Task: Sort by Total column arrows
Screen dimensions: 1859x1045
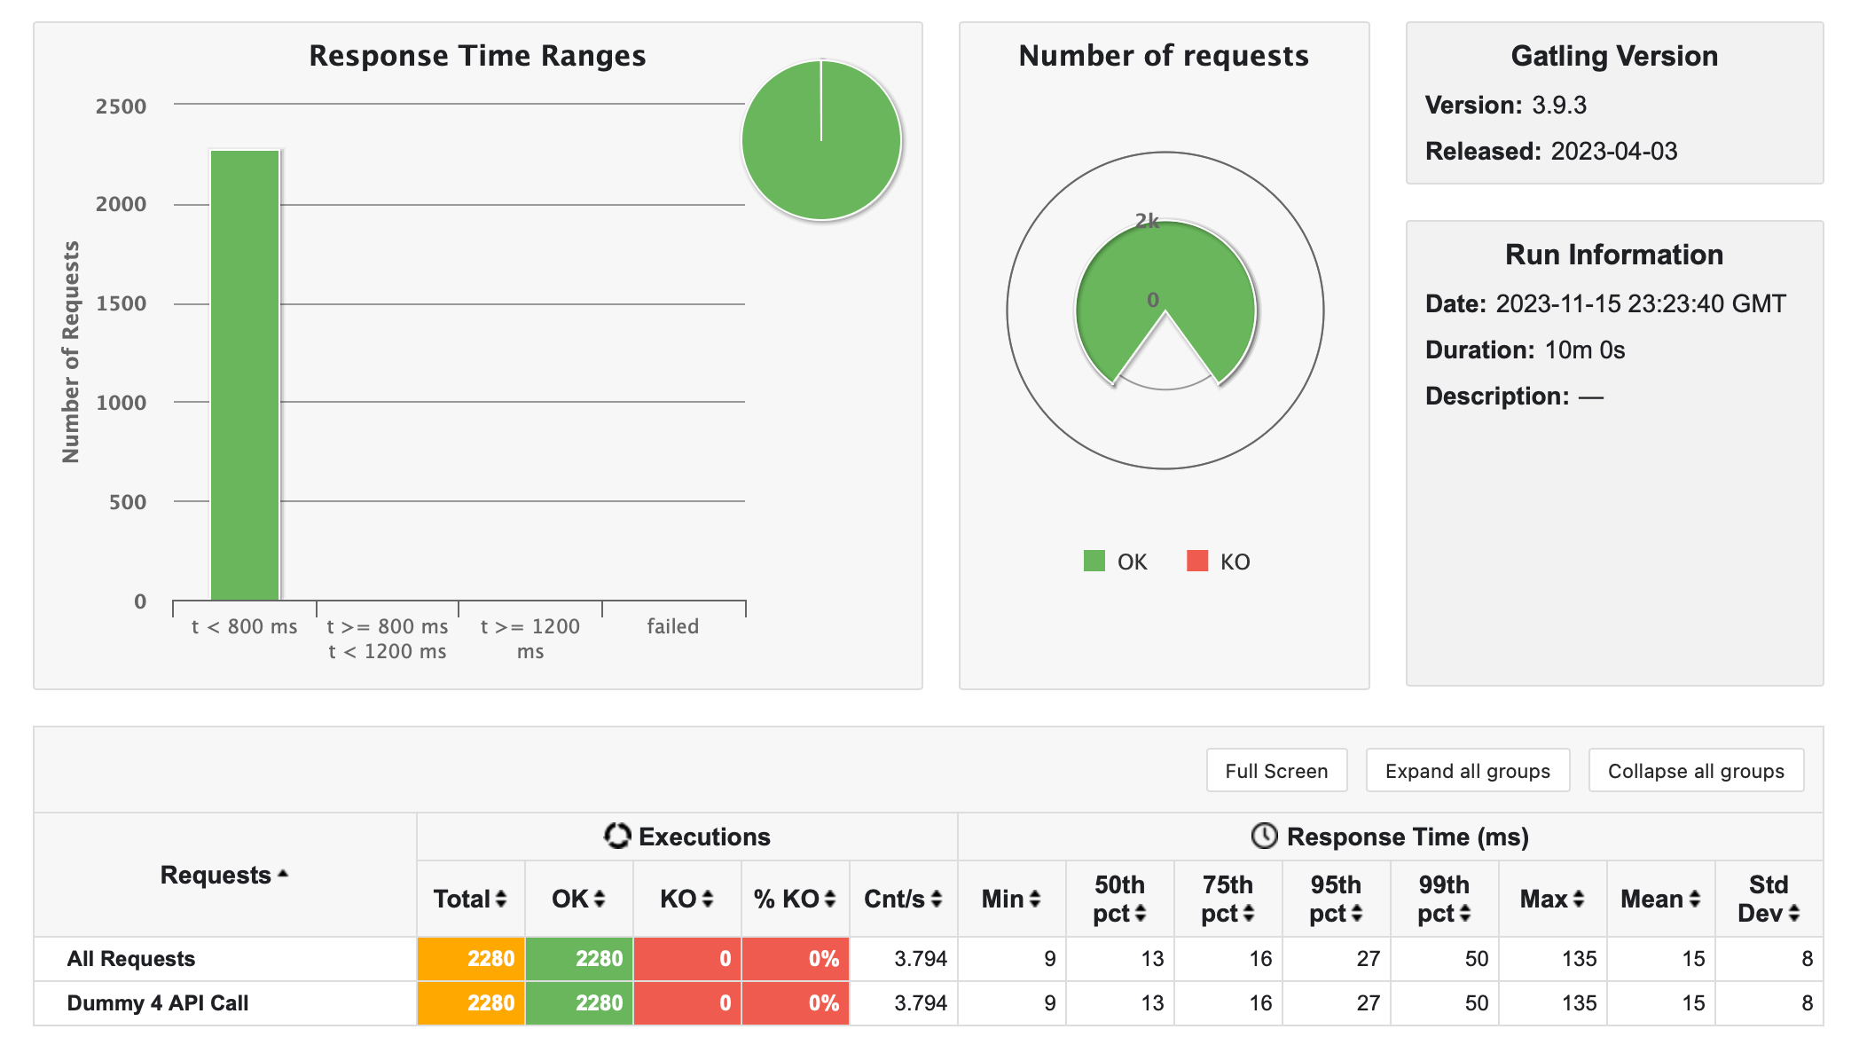Action: 501,900
